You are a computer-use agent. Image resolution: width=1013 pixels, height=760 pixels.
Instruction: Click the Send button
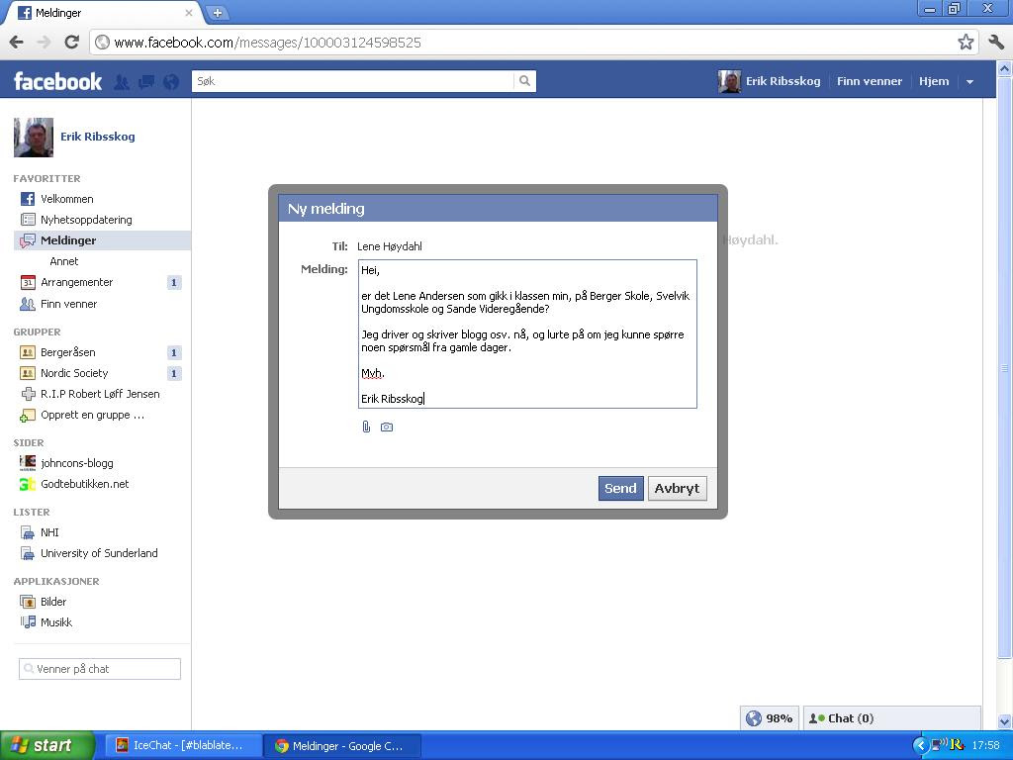(x=620, y=489)
